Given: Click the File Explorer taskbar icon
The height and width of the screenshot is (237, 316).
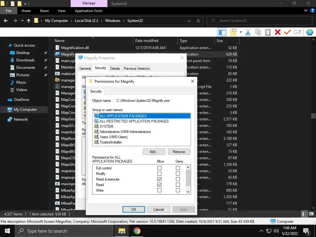Looking at the screenshot, I should click(x=122, y=231).
